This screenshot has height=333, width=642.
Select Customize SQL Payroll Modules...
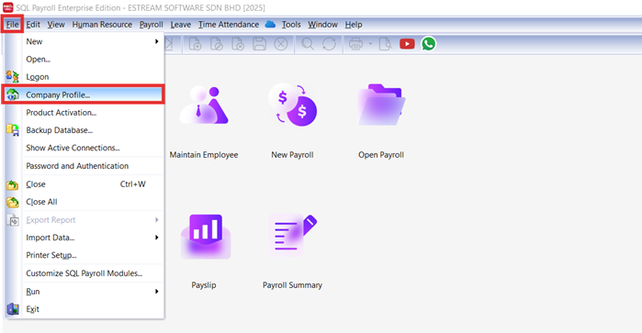(84, 272)
